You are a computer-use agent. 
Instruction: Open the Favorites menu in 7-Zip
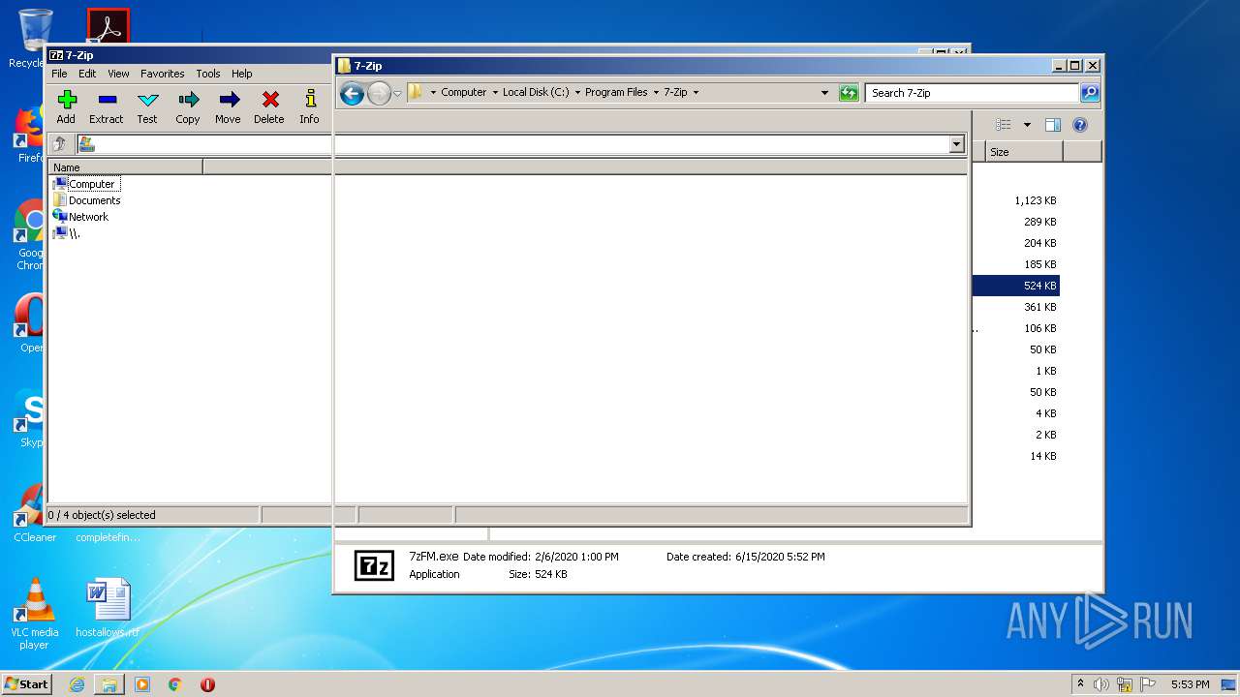click(162, 74)
